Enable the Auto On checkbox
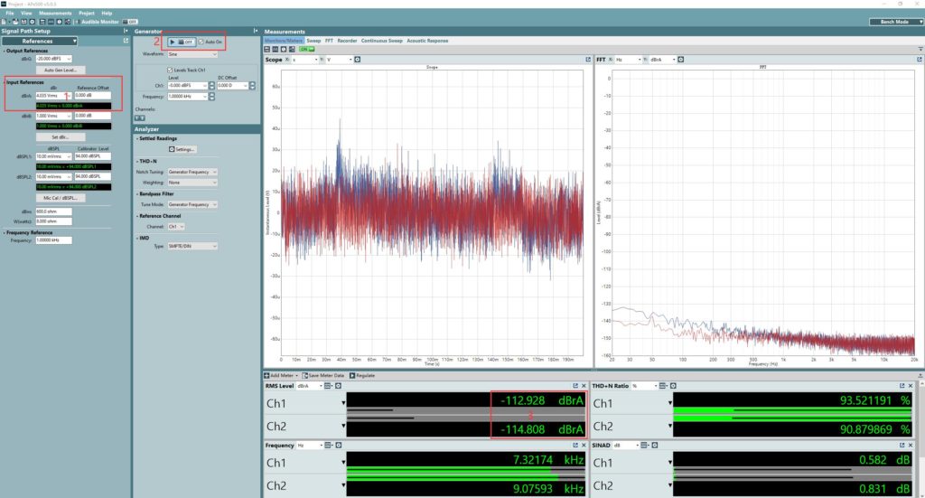This screenshot has width=925, height=498. tap(201, 42)
